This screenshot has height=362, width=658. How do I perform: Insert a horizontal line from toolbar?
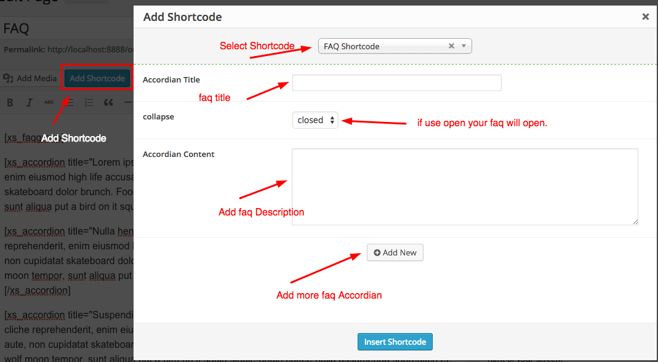click(127, 102)
